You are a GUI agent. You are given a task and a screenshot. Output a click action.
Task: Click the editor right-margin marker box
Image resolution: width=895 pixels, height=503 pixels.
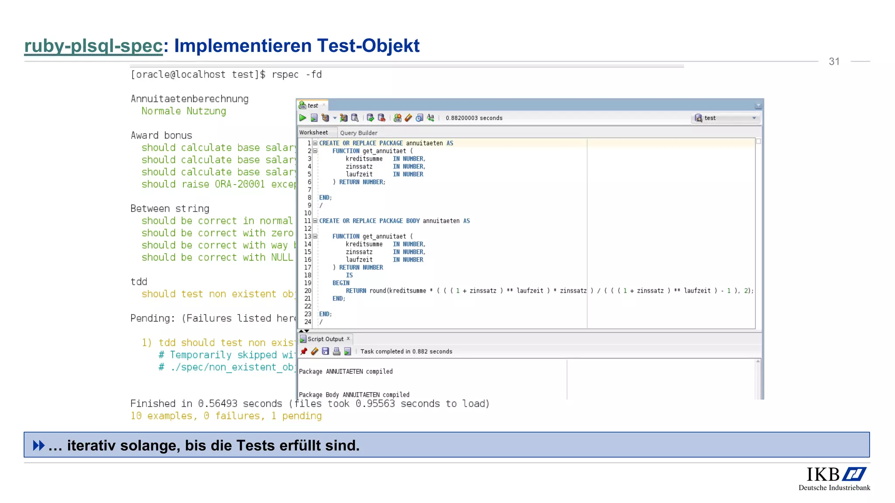759,141
